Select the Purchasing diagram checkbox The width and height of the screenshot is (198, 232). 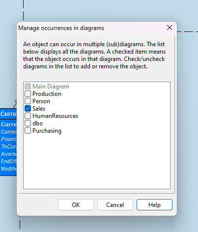pos(28,131)
